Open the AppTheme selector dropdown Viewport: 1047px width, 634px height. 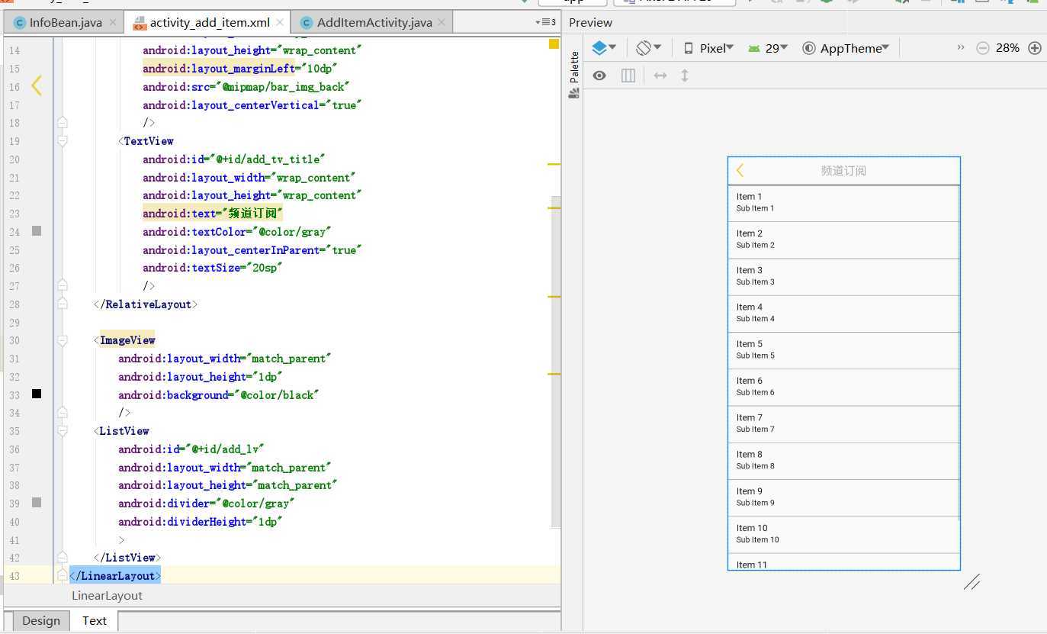pyautogui.click(x=846, y=48)
